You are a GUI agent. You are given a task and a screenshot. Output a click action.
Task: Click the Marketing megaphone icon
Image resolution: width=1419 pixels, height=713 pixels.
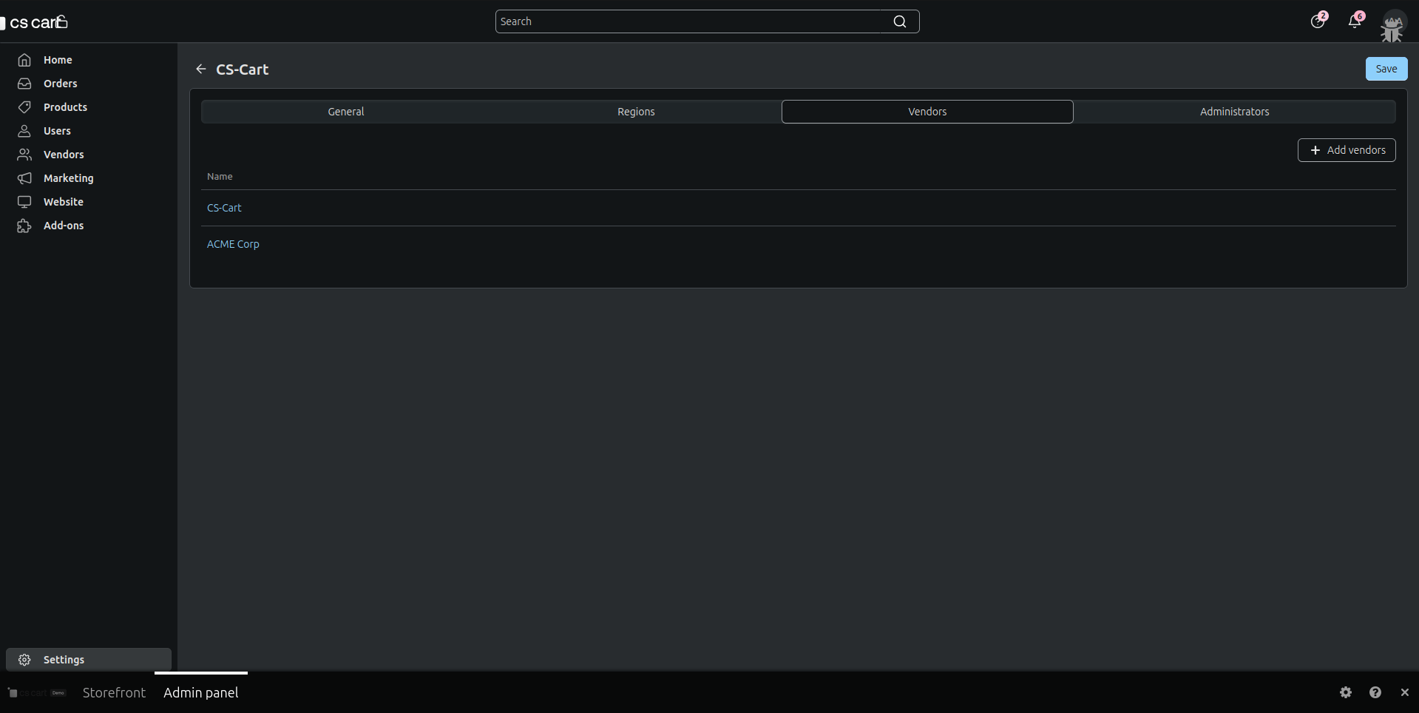pyautogui.click(x=24, y=178)
